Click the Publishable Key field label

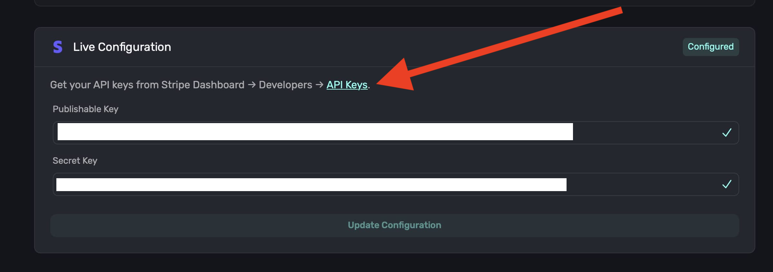pyautogui.click(x=85, y=109)
